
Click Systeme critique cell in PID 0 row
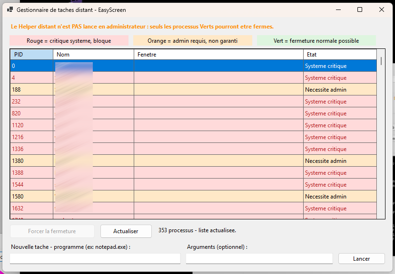[340, 66]
